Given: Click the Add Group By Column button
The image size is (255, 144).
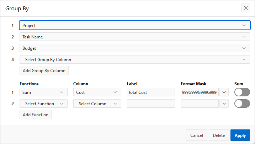Looking at the screenshot, I should click(44, 70).
